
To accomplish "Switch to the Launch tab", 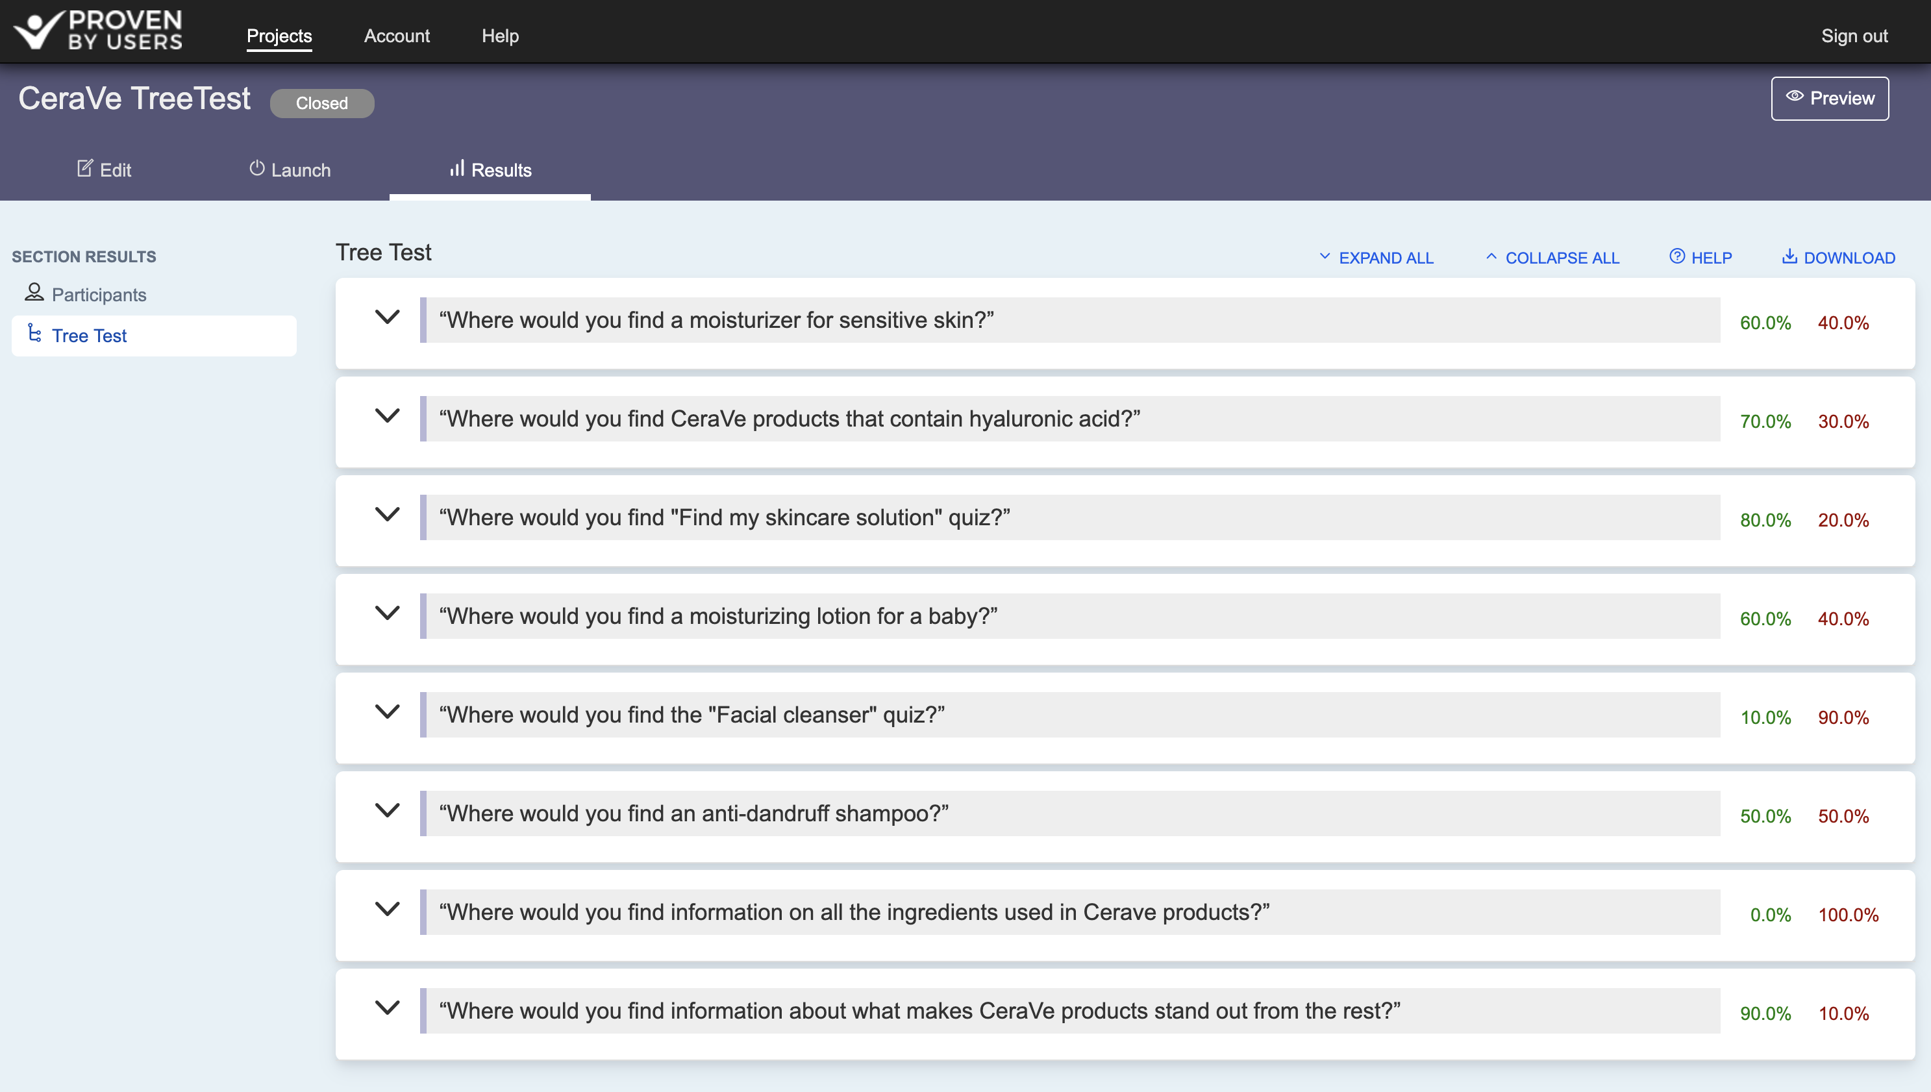I will 290,169.
